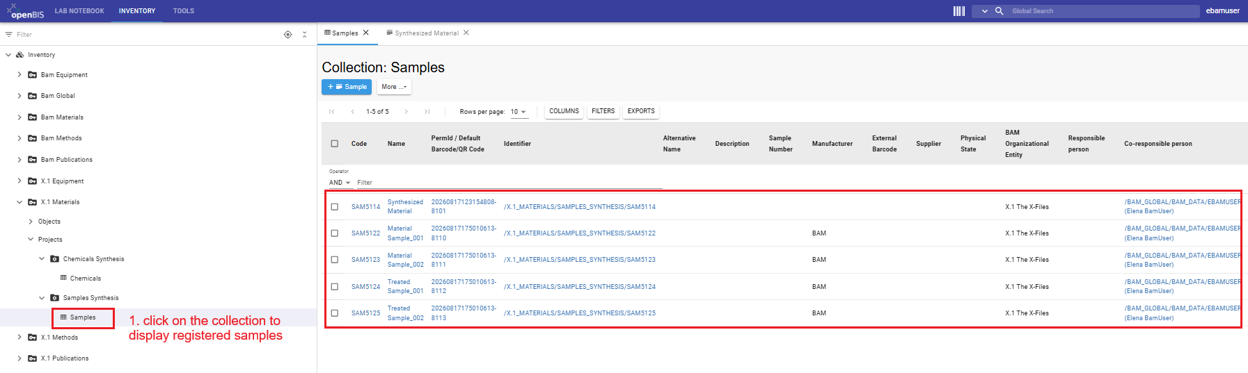Click the Samples Synthesis project icon

[x=54, y=298]
